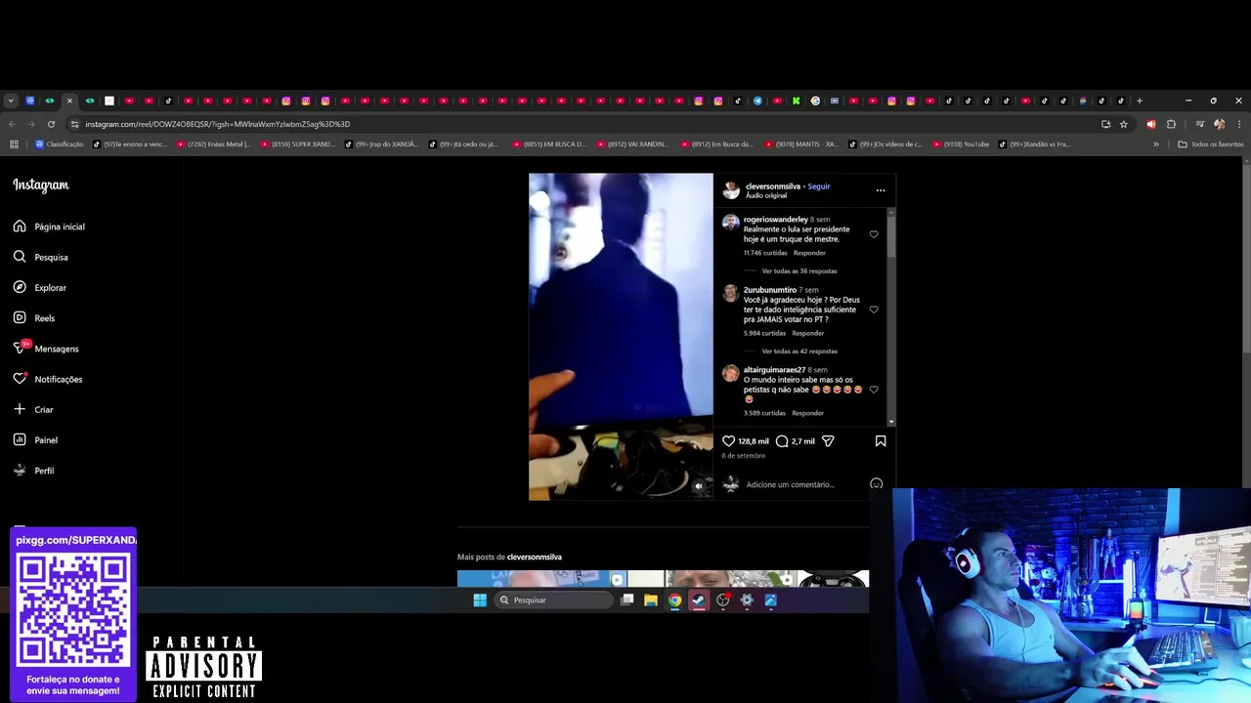This screenshot has width=1251, height=703.
Task: Open the rogerioswanderley commenter profile
Action: [776, 220]
